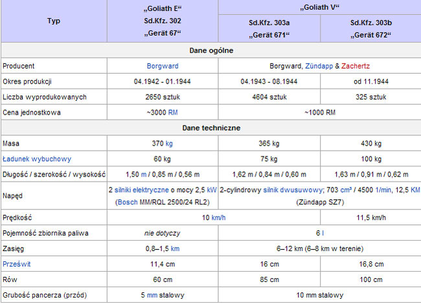Click the 11,5 km/h cell
This screenshot has height=304, width=421.
click(x=370, y=217)
